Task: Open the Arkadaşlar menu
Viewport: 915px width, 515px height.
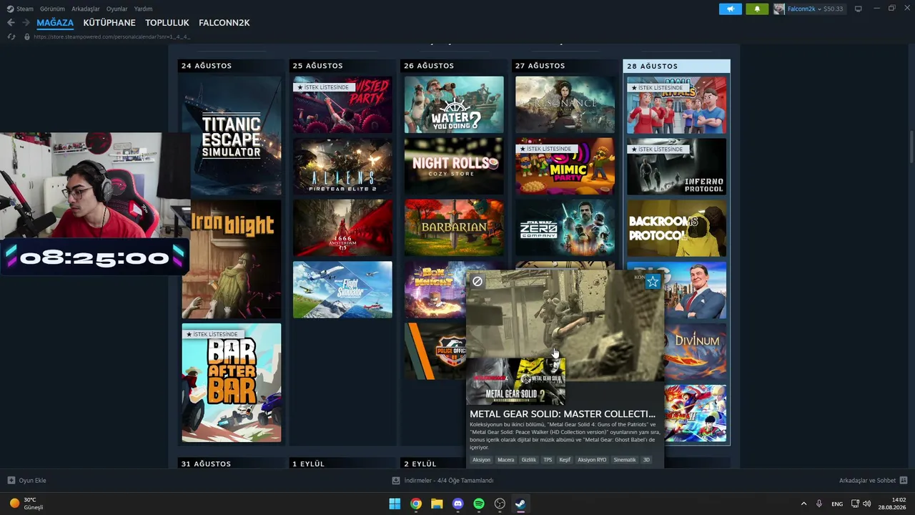Action: tap(86, 9)
